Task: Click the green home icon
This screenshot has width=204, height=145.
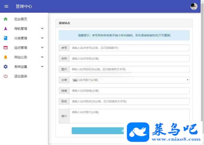Action: coord(5,19)
